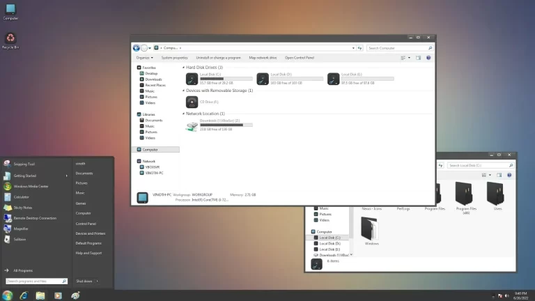Select Favorites in the navigation pane
The width and height of the screenshot is (535, 301).
click(x=147, y=68)
